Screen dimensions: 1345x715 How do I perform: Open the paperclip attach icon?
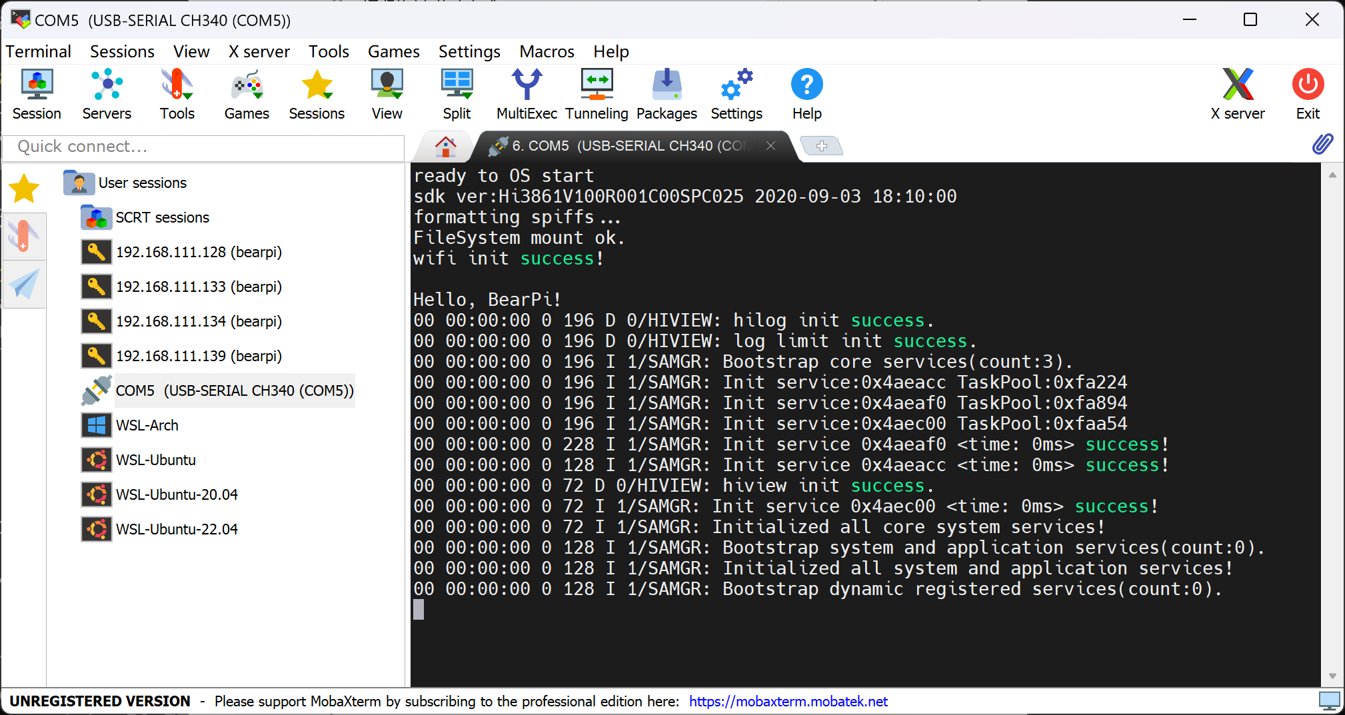click(x=1322, y=144)
